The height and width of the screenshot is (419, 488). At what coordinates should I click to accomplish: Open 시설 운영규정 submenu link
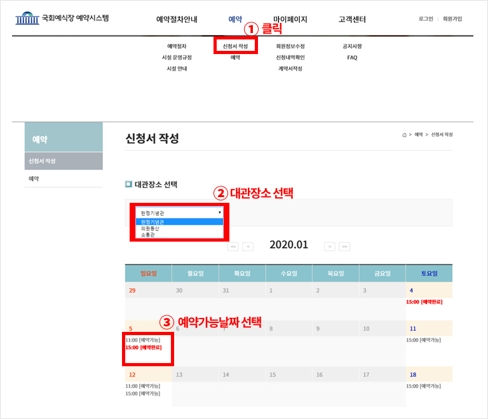[x=177, y=57]
